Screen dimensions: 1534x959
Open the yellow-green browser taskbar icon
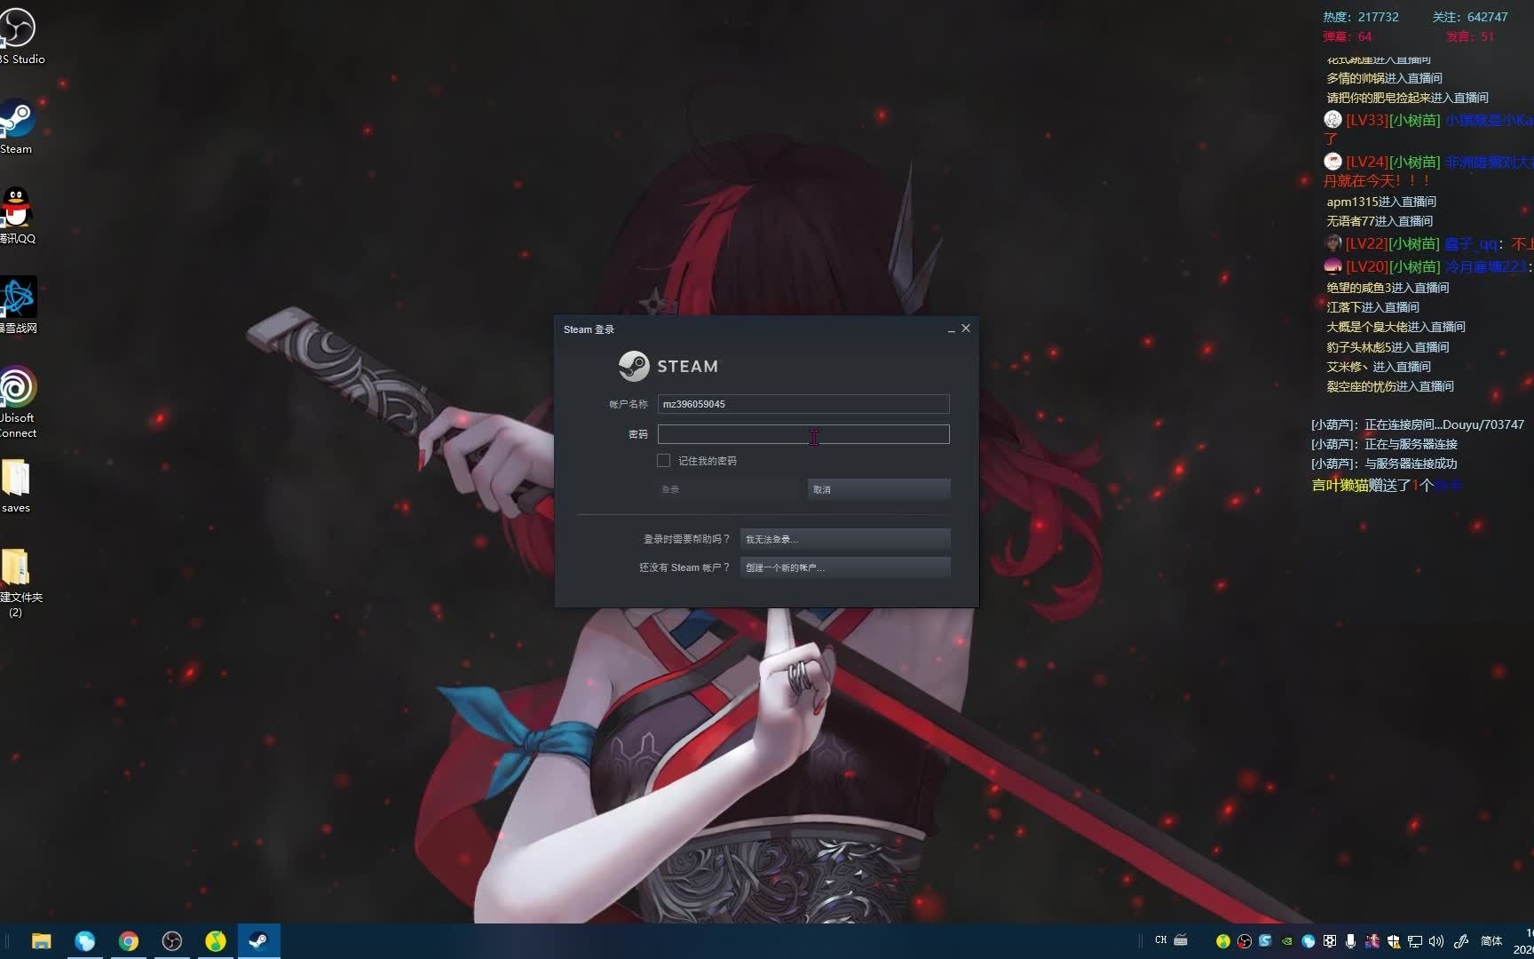tap(215, 941)
